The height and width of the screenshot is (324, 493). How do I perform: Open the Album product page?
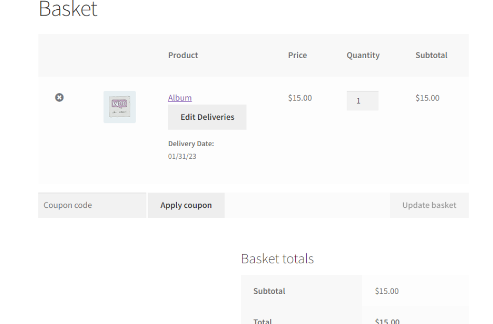[180, 98]
